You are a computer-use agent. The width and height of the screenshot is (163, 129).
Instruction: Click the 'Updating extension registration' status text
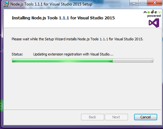click(73, 54)
